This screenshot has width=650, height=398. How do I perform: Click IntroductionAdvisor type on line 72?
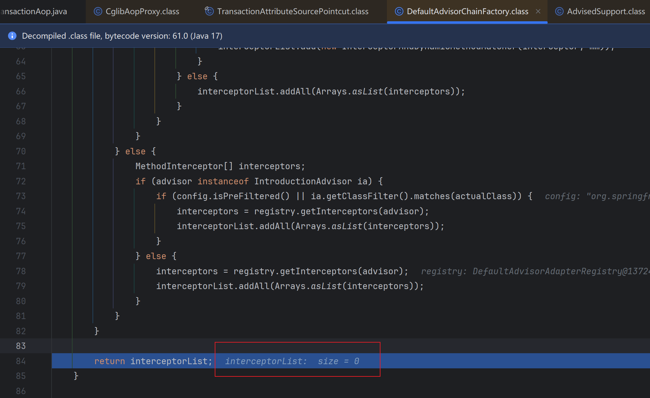click(303, 181)
